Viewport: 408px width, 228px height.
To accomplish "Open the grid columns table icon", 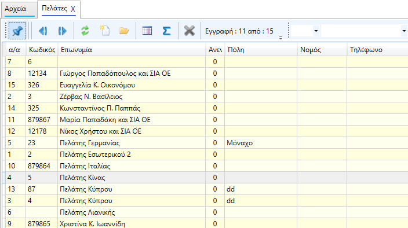I will click(147, 31).
